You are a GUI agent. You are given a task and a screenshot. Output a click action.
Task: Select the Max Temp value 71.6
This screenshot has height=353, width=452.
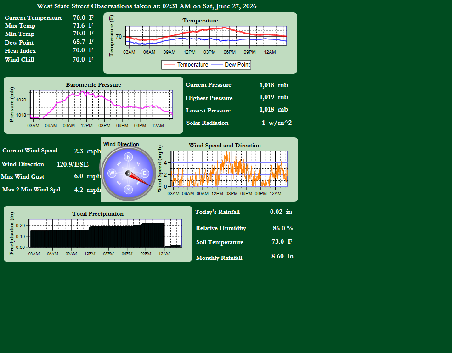[79, 25]
